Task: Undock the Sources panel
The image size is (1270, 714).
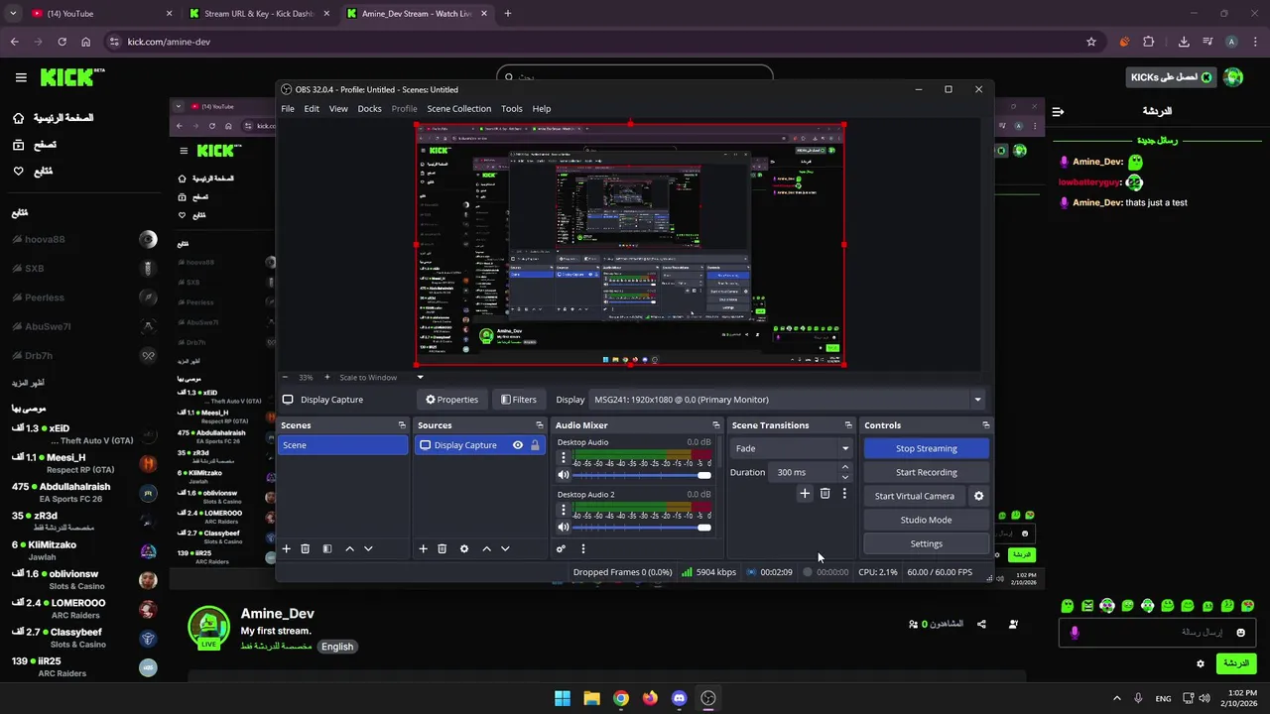Action: pyautogui.click(x=539, y=425)
